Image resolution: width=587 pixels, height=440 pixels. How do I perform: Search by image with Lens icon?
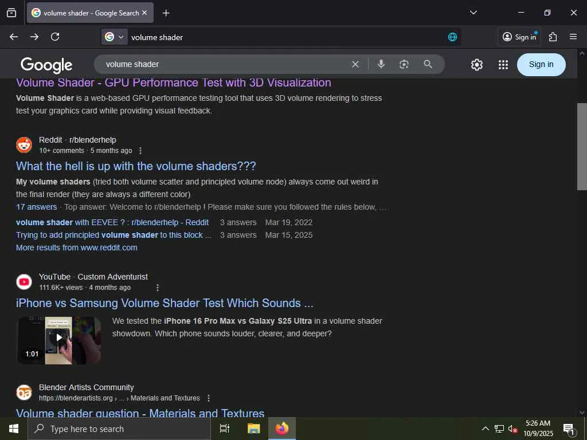click(404, 64)
